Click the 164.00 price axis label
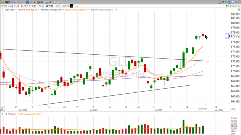The height and width of the screenshot is (135, 241). [x=235, y=101]
